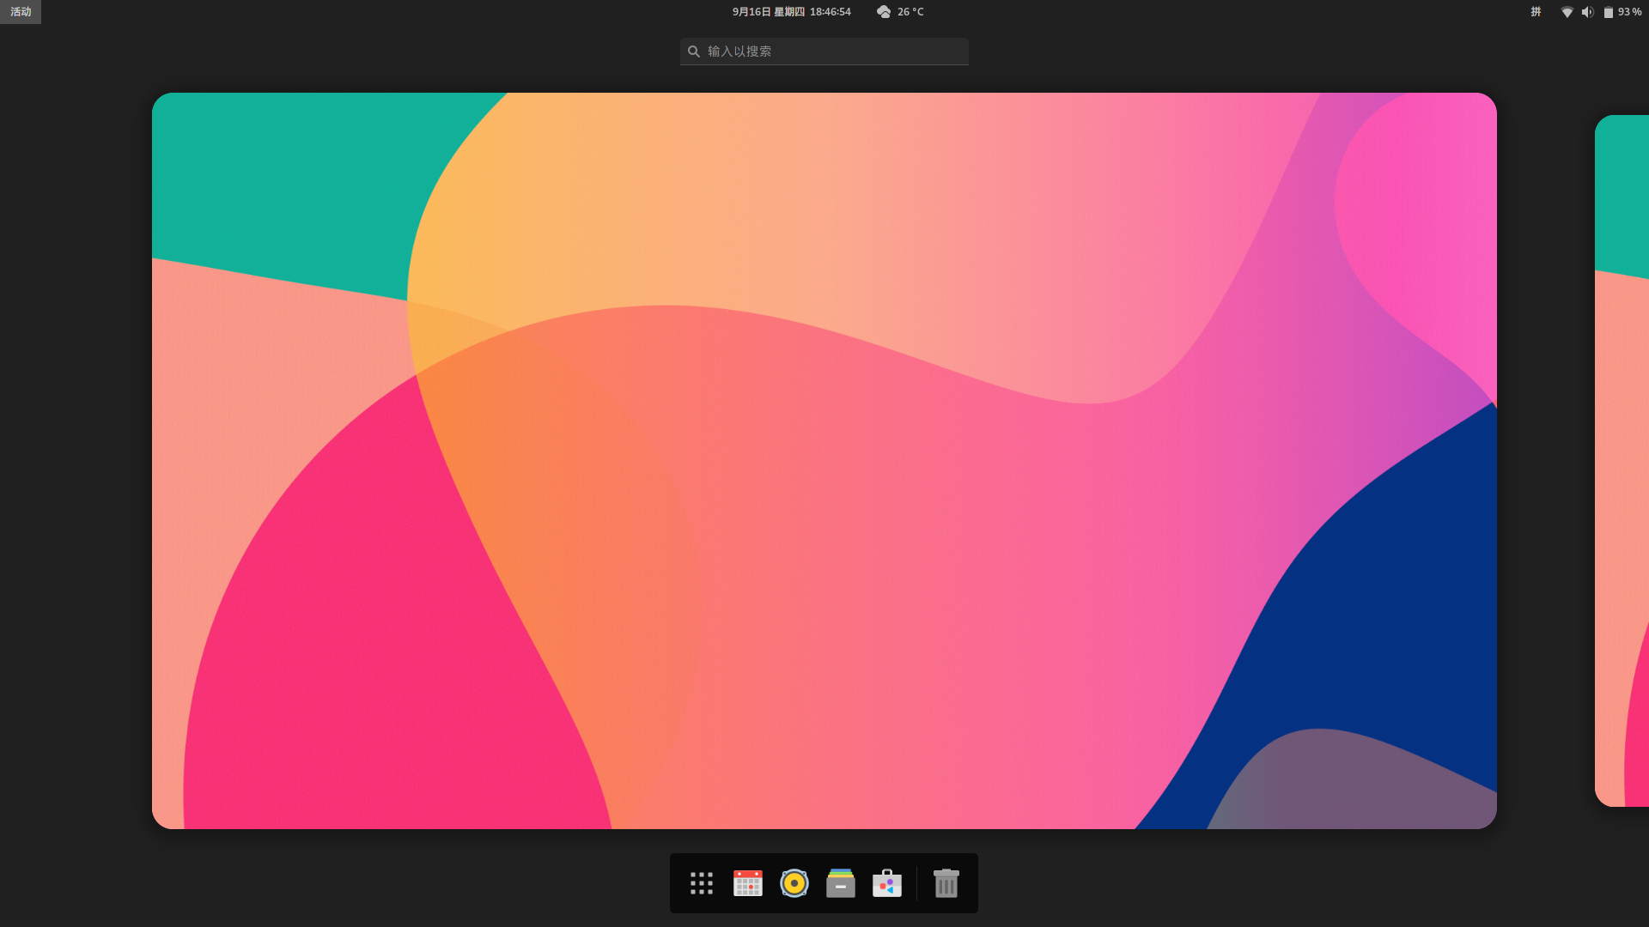Viewport: 1649px width, 927px height.
Task: Click the magnifier icon in the search box
Action: (694, 51)
